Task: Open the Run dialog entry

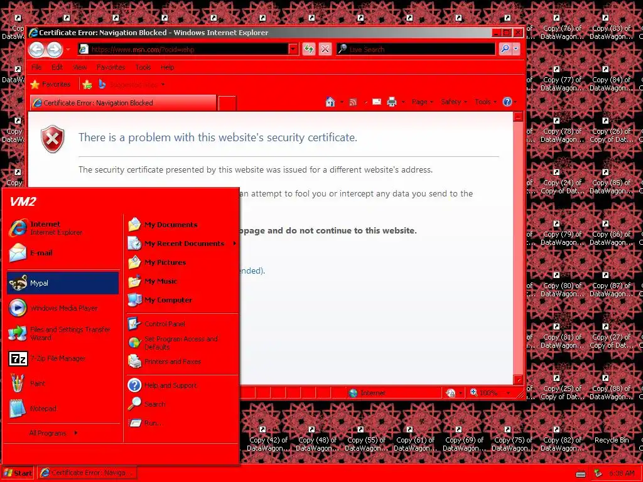Action: (x=182, y=423)
